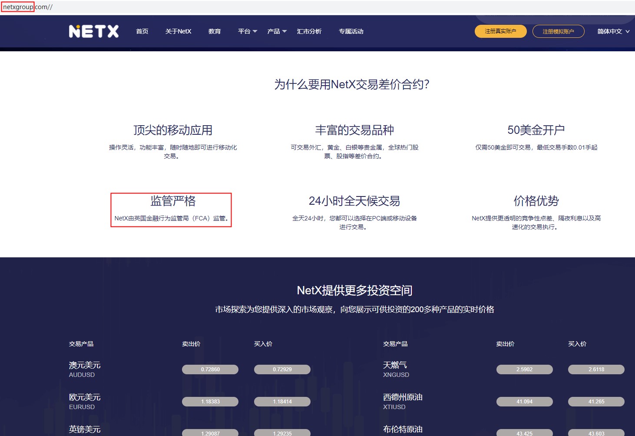
Task: Click the highlighted 监管严格 section
Action: click(x=171, y=210)
